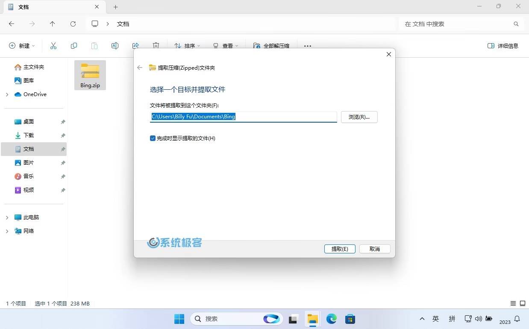Expand the OneDrive tree node
529x329 pixels.
(x=7, y=94)
